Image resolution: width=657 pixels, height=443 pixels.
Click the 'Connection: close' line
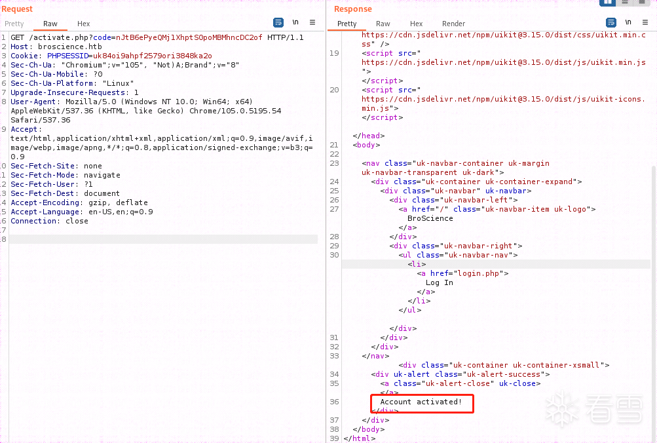[49, 221]
